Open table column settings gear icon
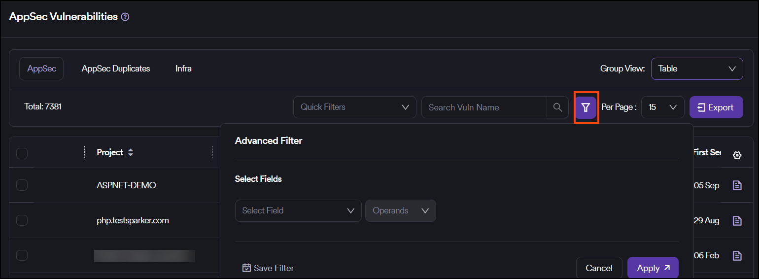Image resolution: width=759 pixels, height=279 pixels. pyautogui.click(x=737, y=155)
